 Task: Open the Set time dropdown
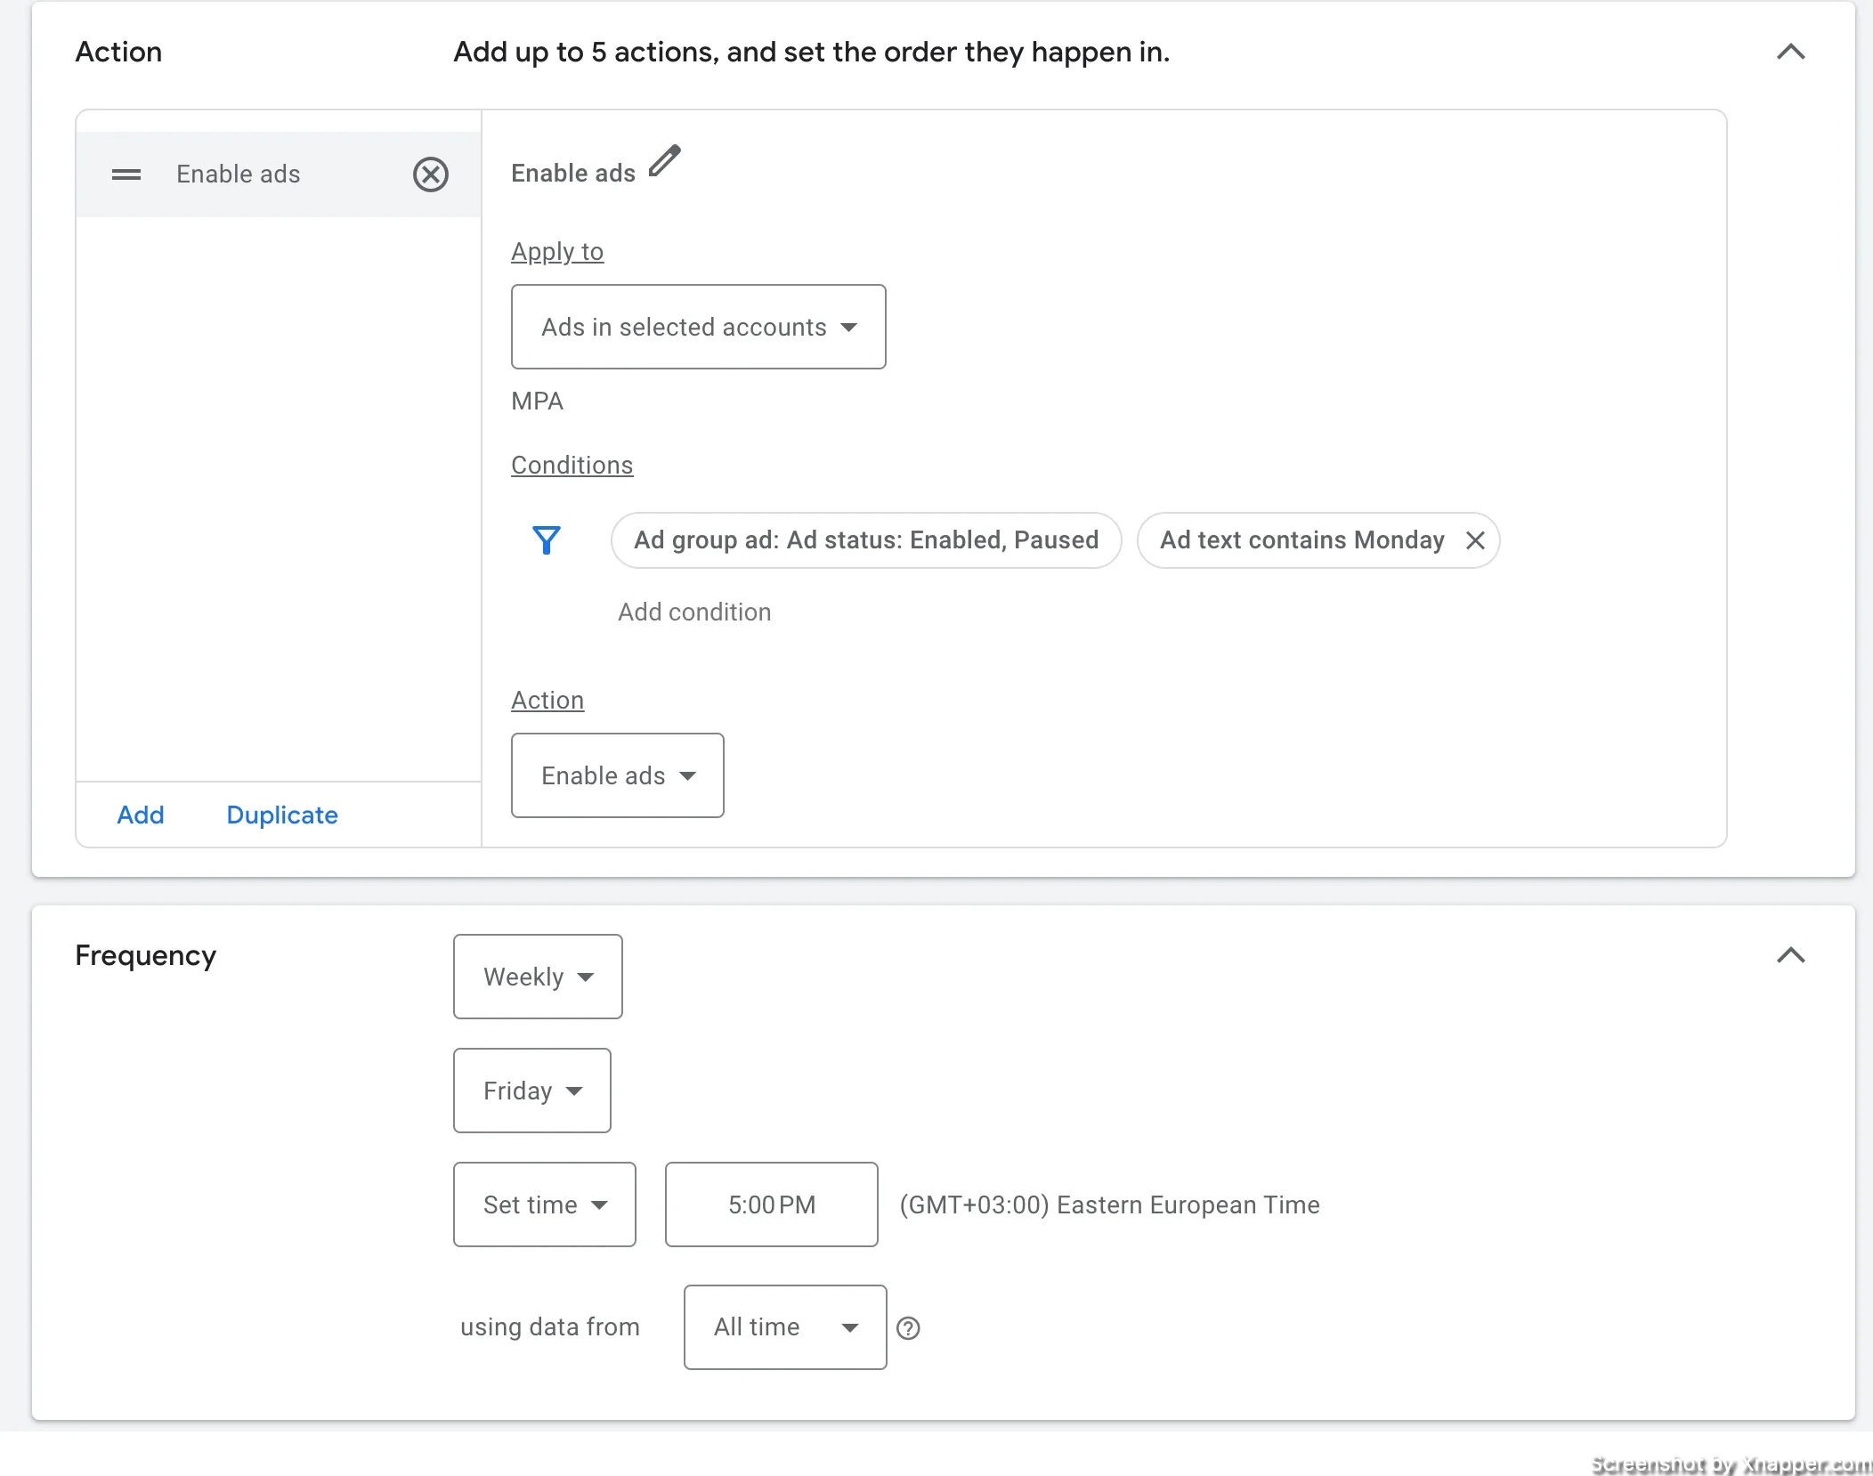coord(545,1204)
